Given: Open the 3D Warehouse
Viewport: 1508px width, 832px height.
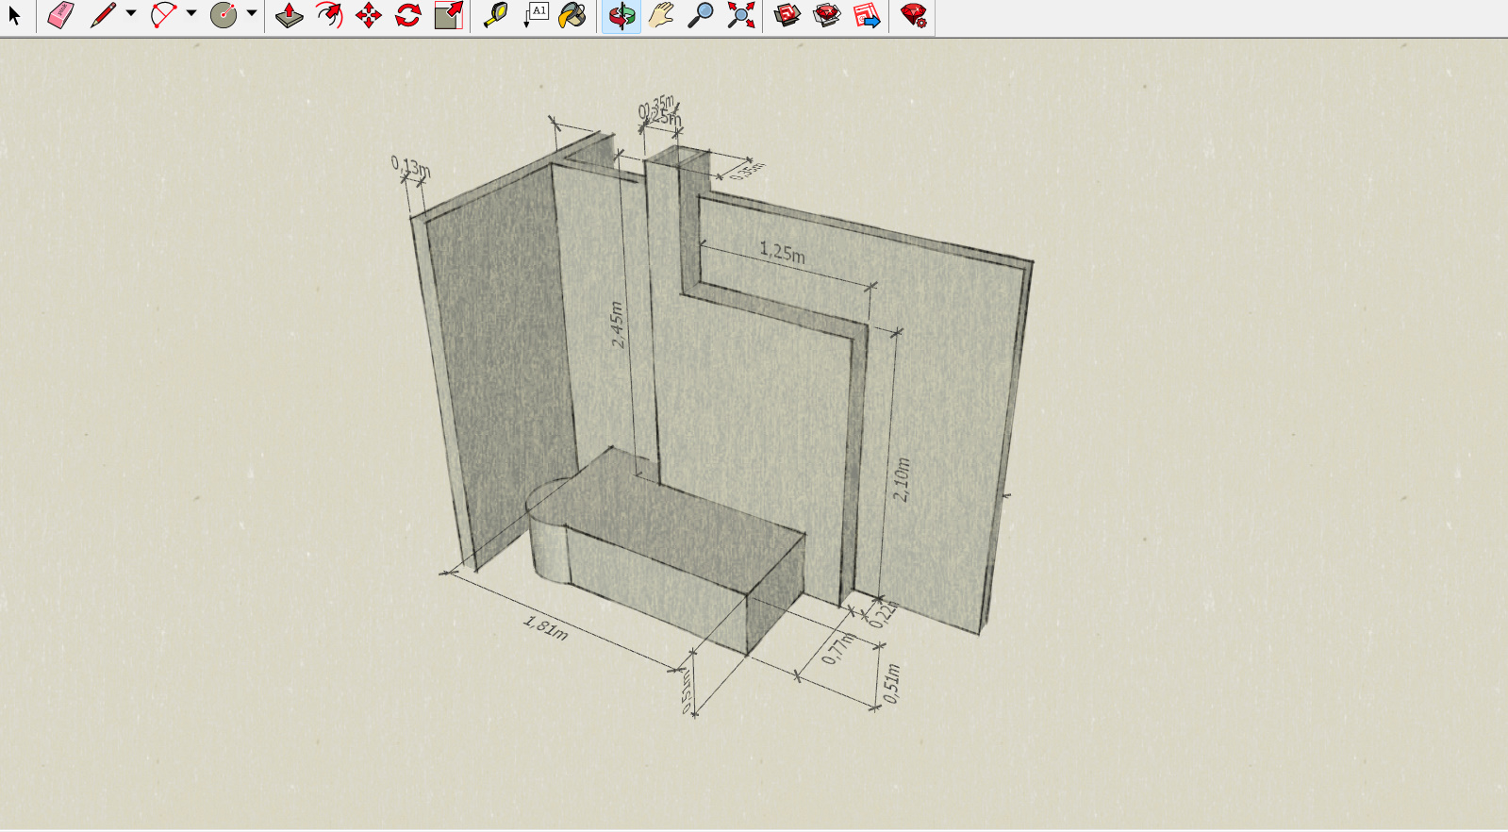Looking at the screenshot, I should [787, 15].
